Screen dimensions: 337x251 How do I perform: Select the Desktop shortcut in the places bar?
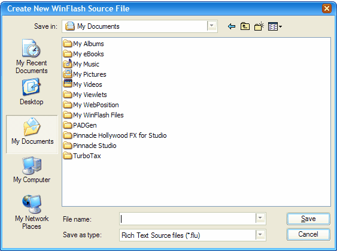point(32,92)
